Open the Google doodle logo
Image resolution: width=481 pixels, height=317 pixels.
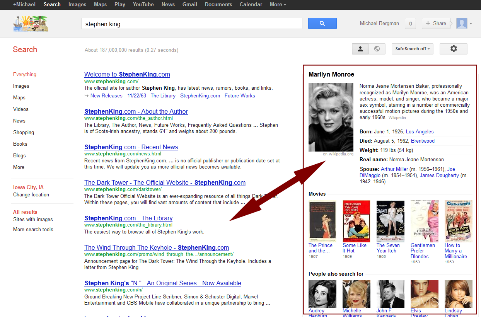click(31, 23)
